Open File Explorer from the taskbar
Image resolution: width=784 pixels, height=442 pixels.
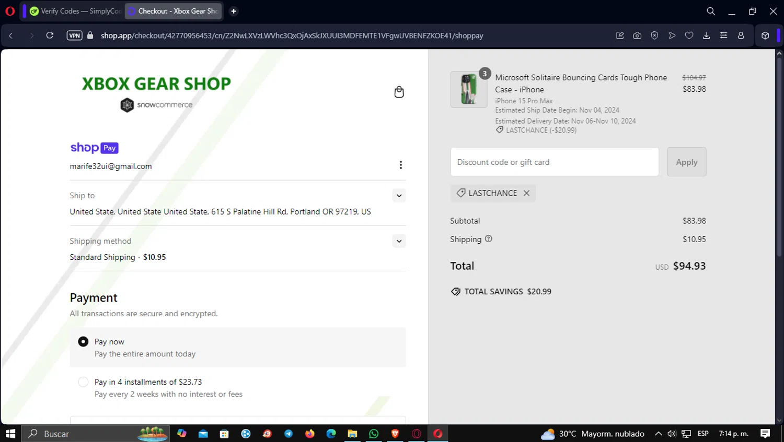click(x=352, y=434)
